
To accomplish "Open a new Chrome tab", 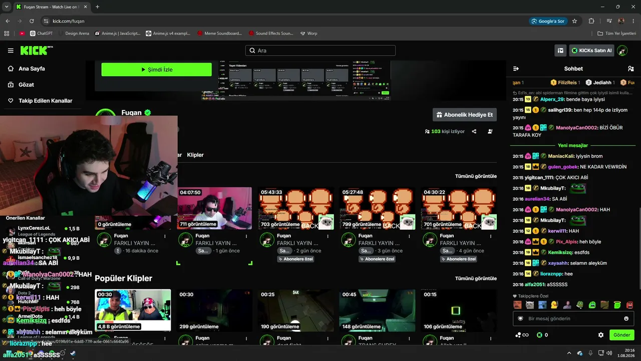I will tap(97, 7).
